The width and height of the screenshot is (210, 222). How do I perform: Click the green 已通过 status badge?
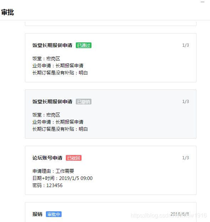(x=84, y=45)
